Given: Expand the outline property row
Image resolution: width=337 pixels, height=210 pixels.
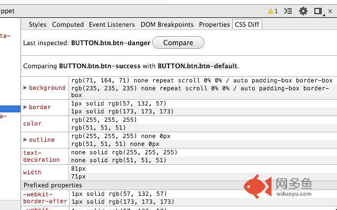Looking at the screenshot, I should (25, 140).
